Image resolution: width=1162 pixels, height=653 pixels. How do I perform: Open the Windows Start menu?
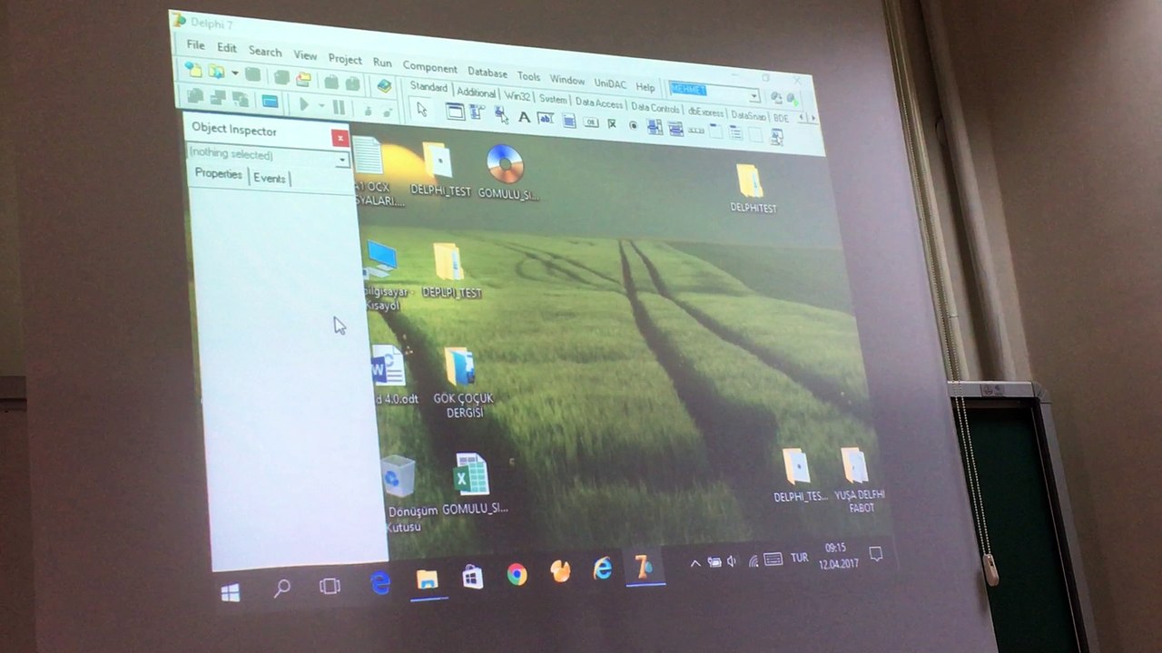pyautogui.click(x=231, y=592)
